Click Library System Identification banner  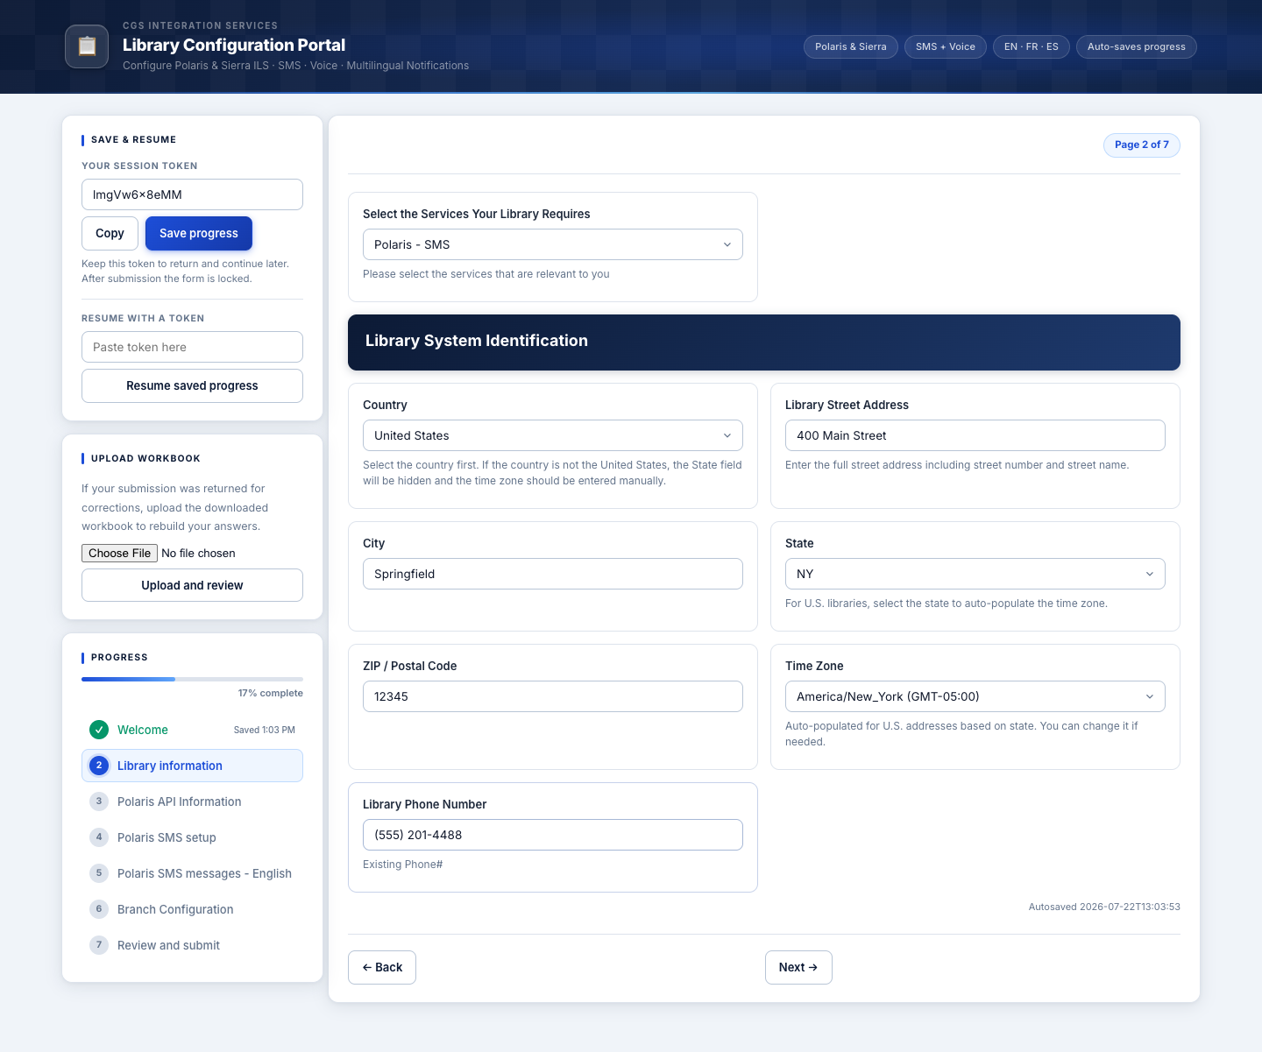pos(764,342)
